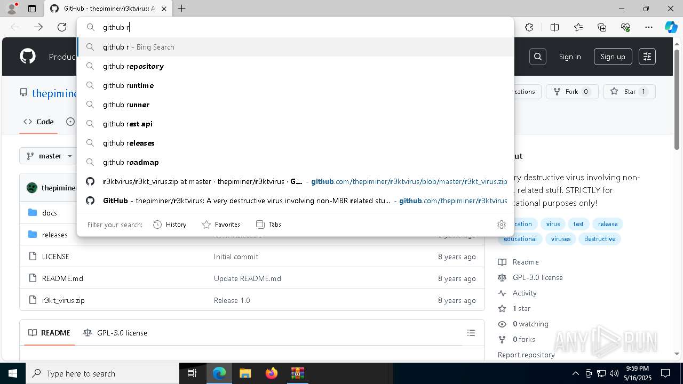Select 'github repository' suggestion
The width and height of the screenshot is (683, 384).
[295, 66]
